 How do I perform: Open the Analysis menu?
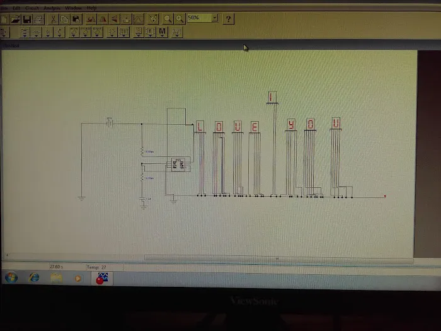(52, 8)
